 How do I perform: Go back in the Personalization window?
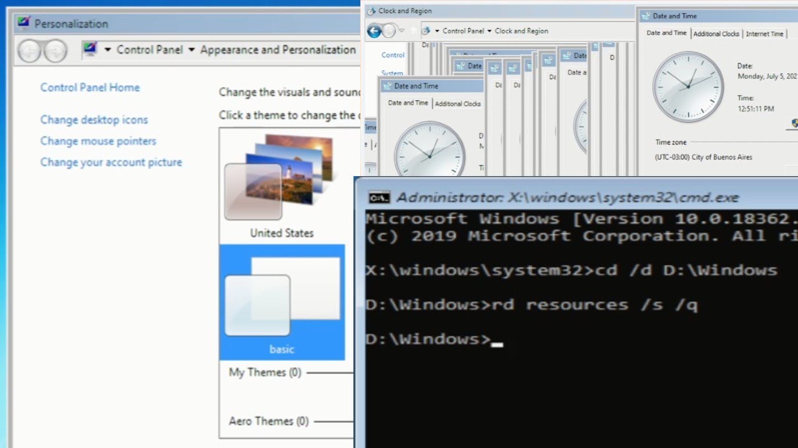point(29,50)
